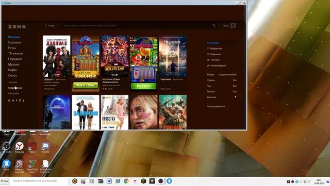Open Yandex browser from the taskbar

(135, 181)
